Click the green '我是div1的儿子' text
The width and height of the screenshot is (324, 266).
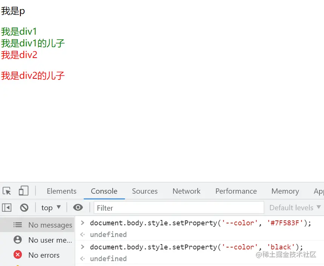[x=33, y=43]
